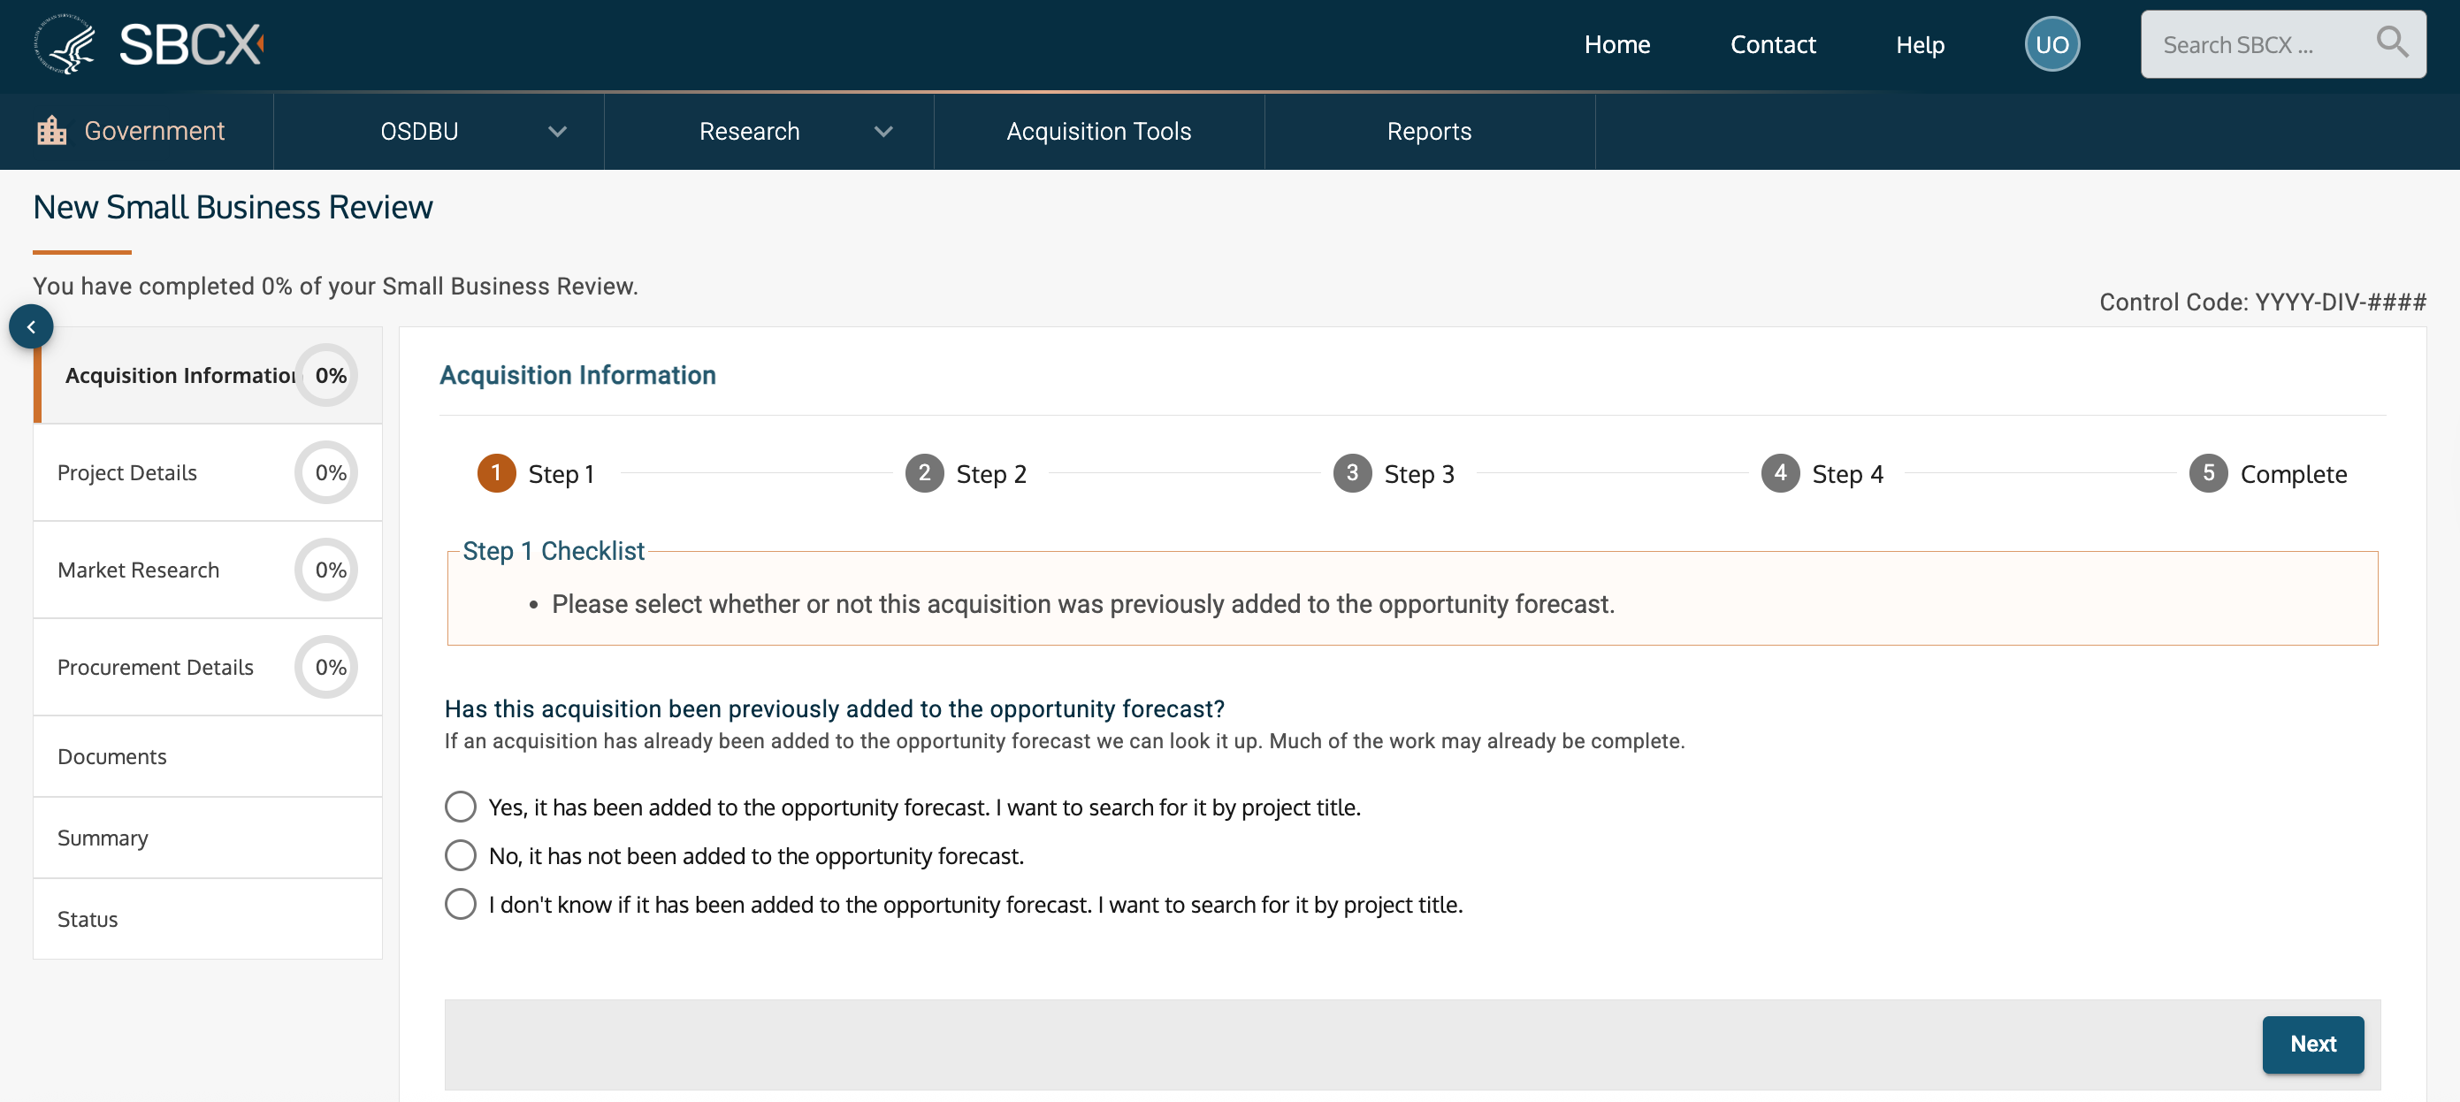This screenshot has height=1102, width=2460.
Task: Open Procurement Details in sidebar
Action: (156, 668)
